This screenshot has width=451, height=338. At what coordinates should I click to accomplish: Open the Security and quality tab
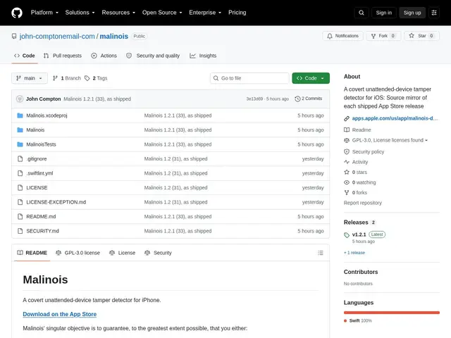pyautogui.click(x=153, y=56)
